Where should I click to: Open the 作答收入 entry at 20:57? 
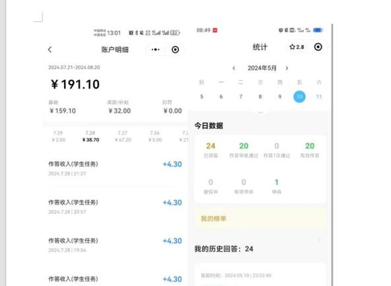115,207
